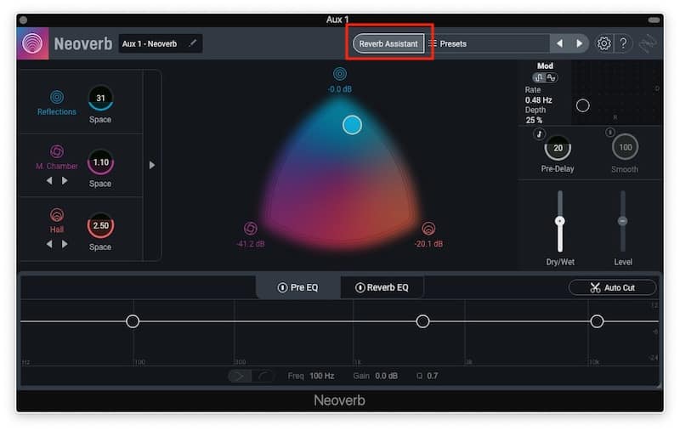Image resolution: width=680 pixels, height=431 pixels.
Task: Open the Reverb Assistant
Action: point(388,44)
